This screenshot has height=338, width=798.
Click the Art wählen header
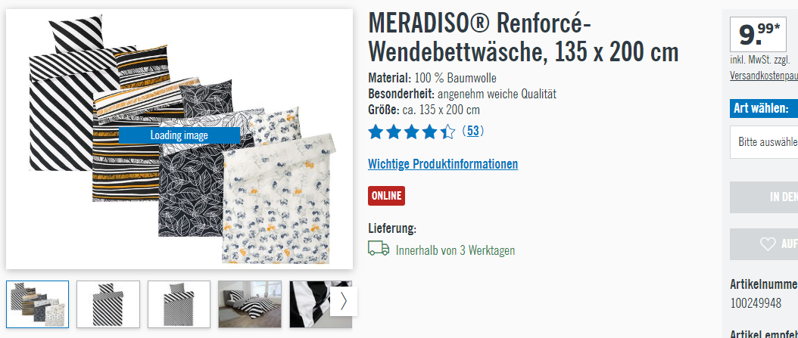tap(764, 108)
